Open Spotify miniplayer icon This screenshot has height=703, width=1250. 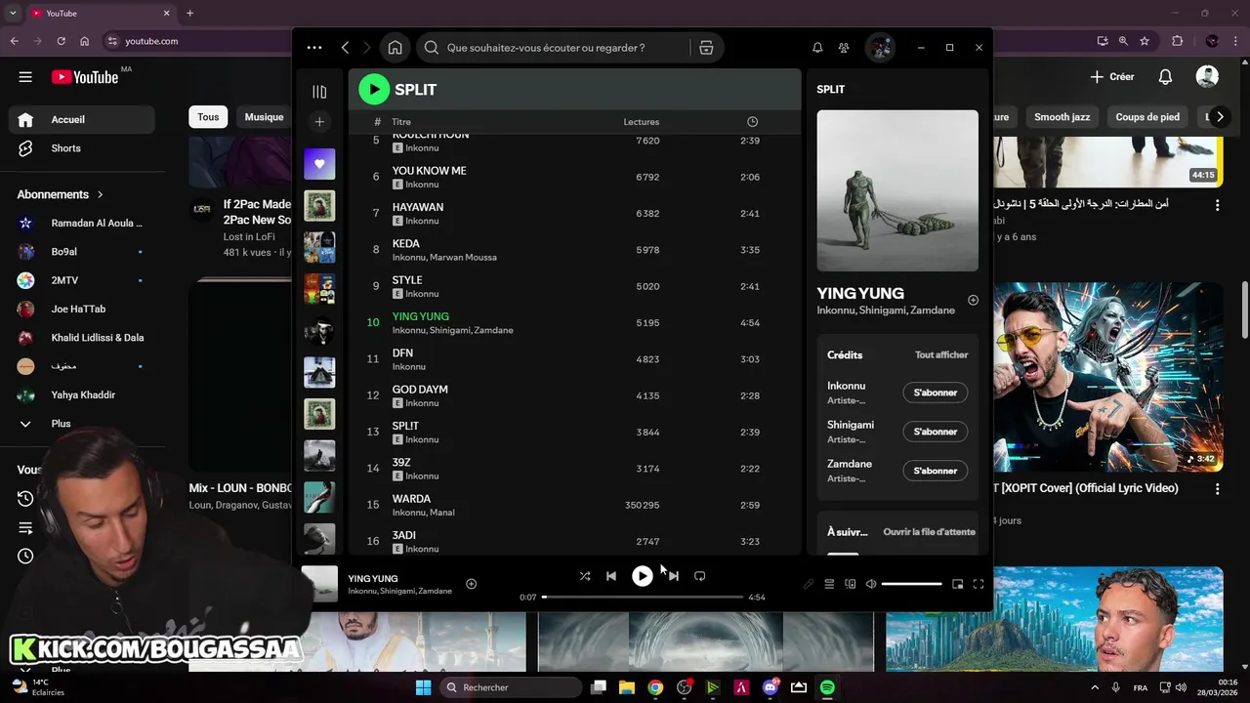click(x=958, y=584)
